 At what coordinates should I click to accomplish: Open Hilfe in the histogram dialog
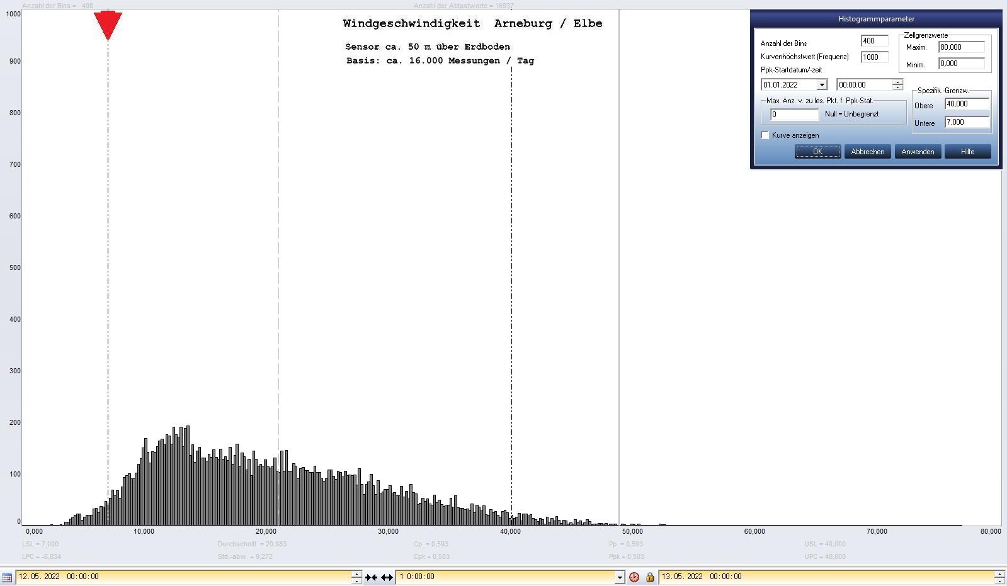(967, 152)
